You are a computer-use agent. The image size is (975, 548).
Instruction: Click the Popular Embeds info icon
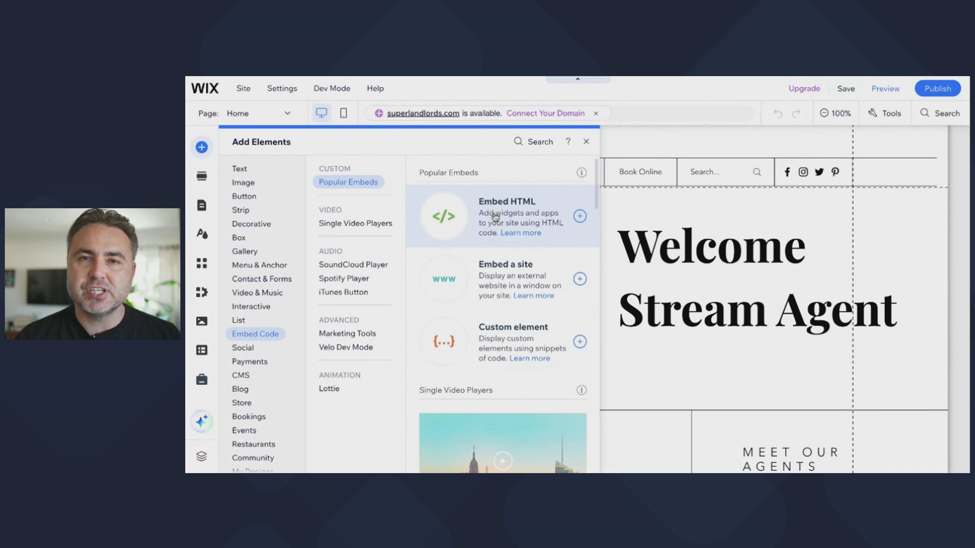coord(581,173)
